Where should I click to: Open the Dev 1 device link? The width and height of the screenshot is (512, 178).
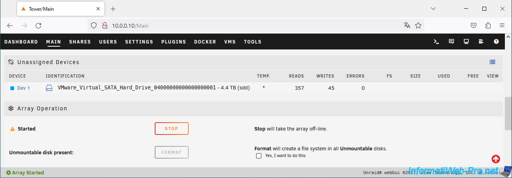click(x=23, y=88)
